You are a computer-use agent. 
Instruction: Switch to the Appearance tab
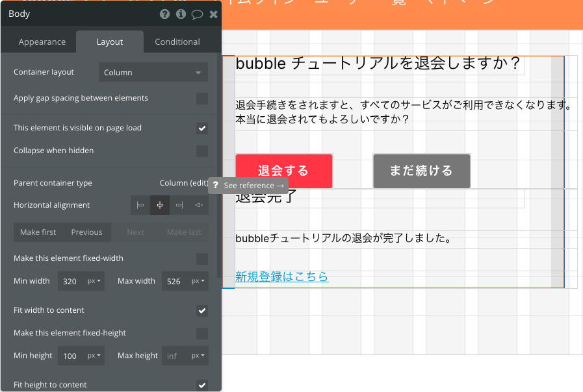pyautogui.click(x=42, y=42)
